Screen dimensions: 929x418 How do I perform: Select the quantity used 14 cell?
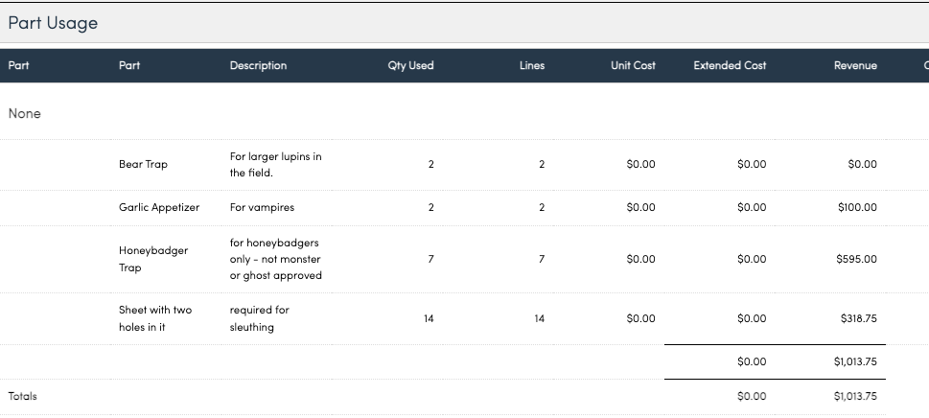pos(429,318)
